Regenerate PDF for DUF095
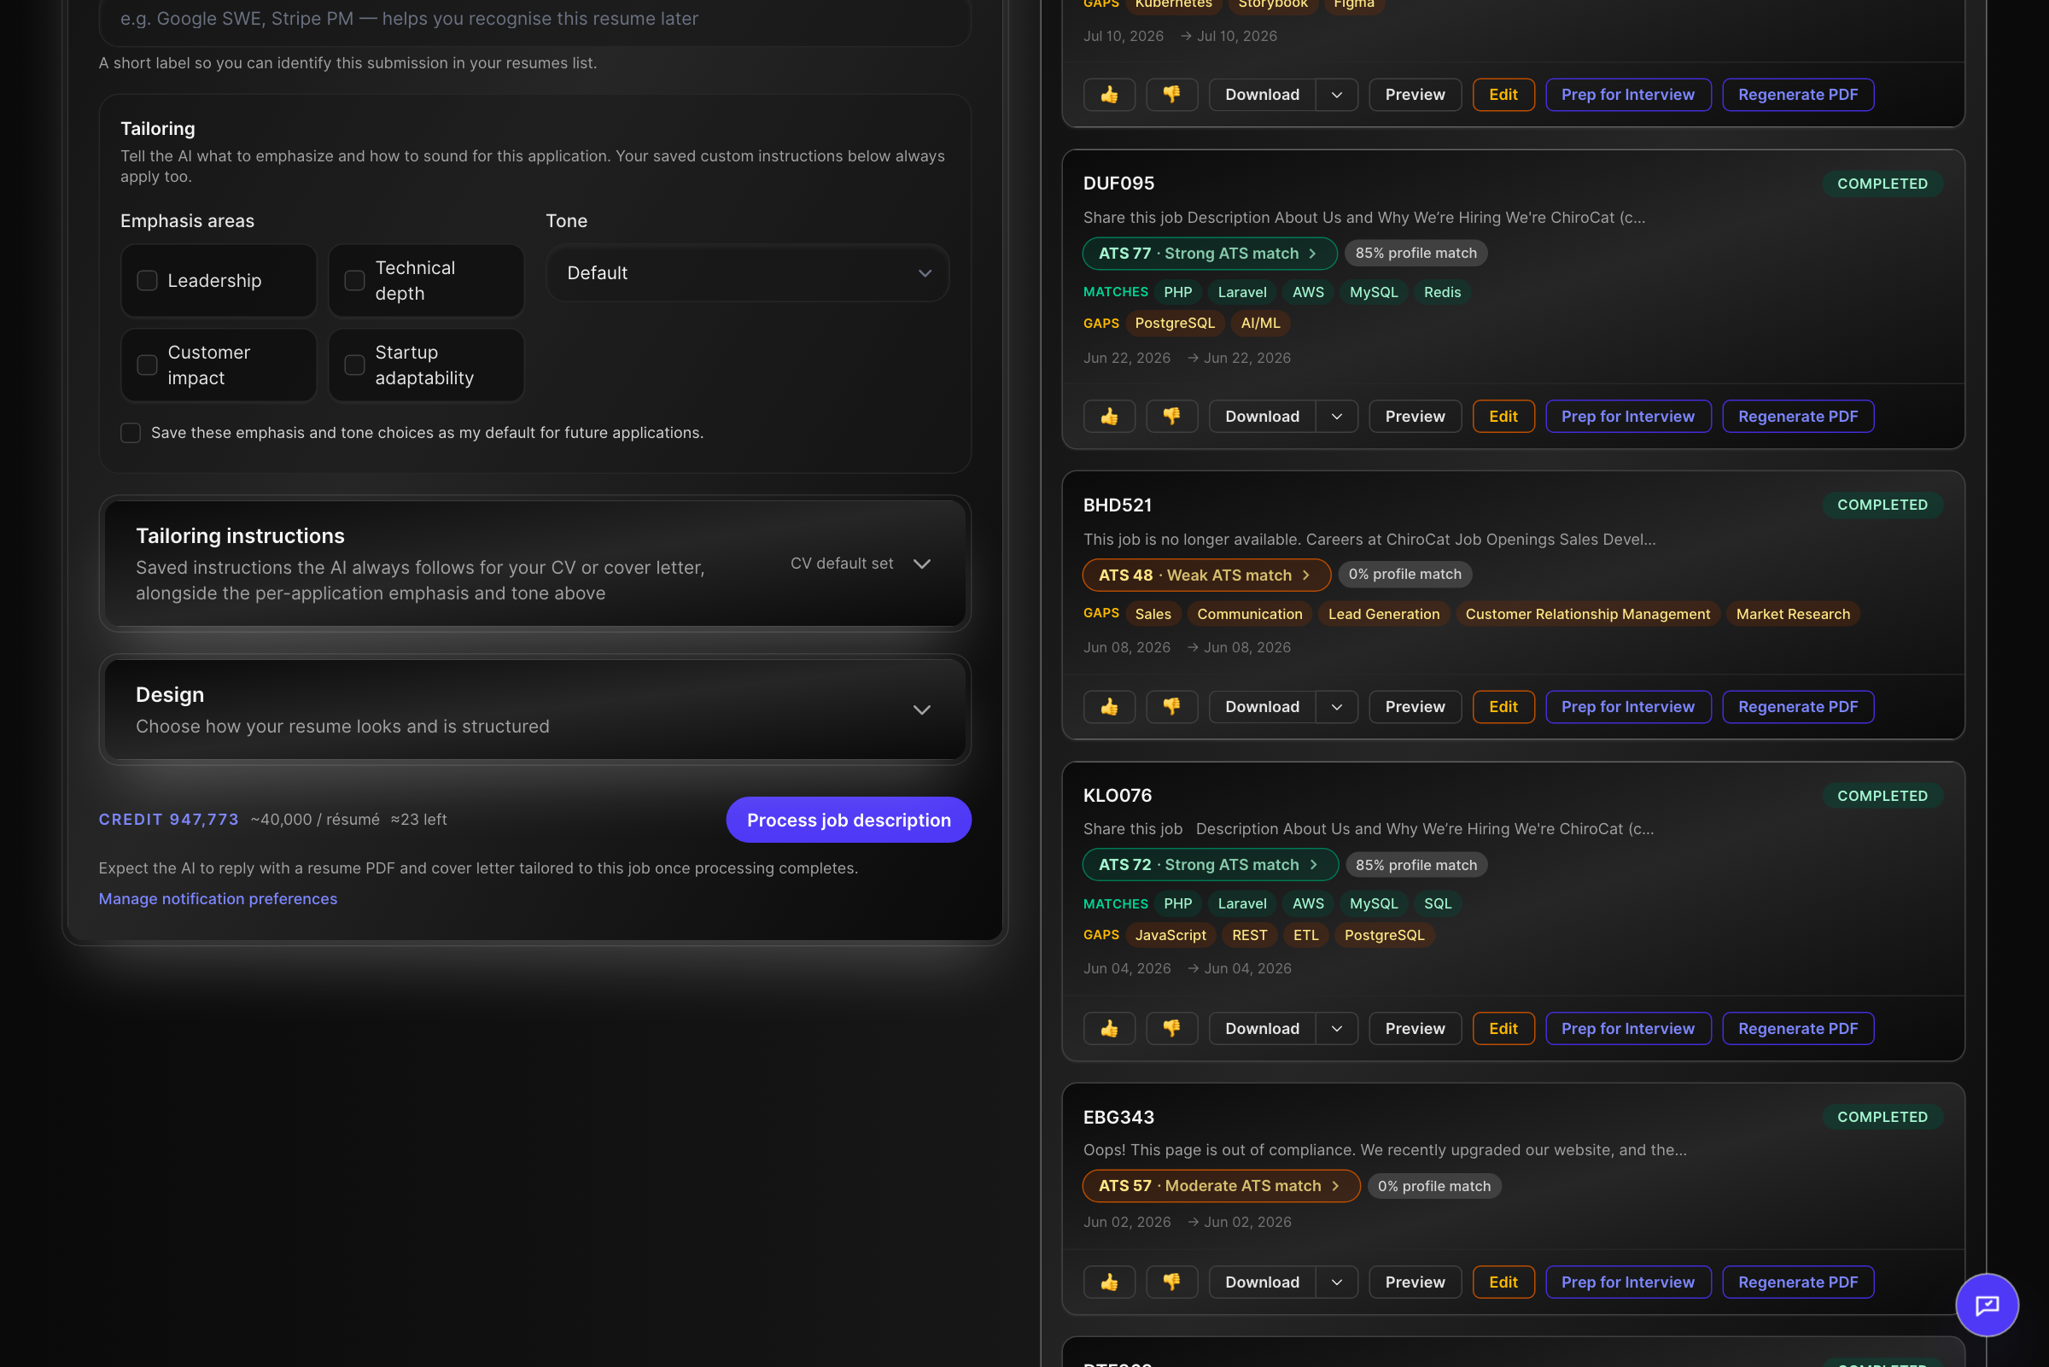The width and height of the screenshot is (2049, 1367). pos(1797,416)
